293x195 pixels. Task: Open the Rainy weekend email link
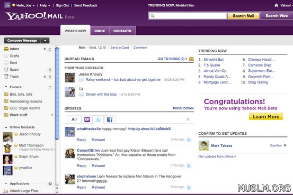tap(123, 80)
